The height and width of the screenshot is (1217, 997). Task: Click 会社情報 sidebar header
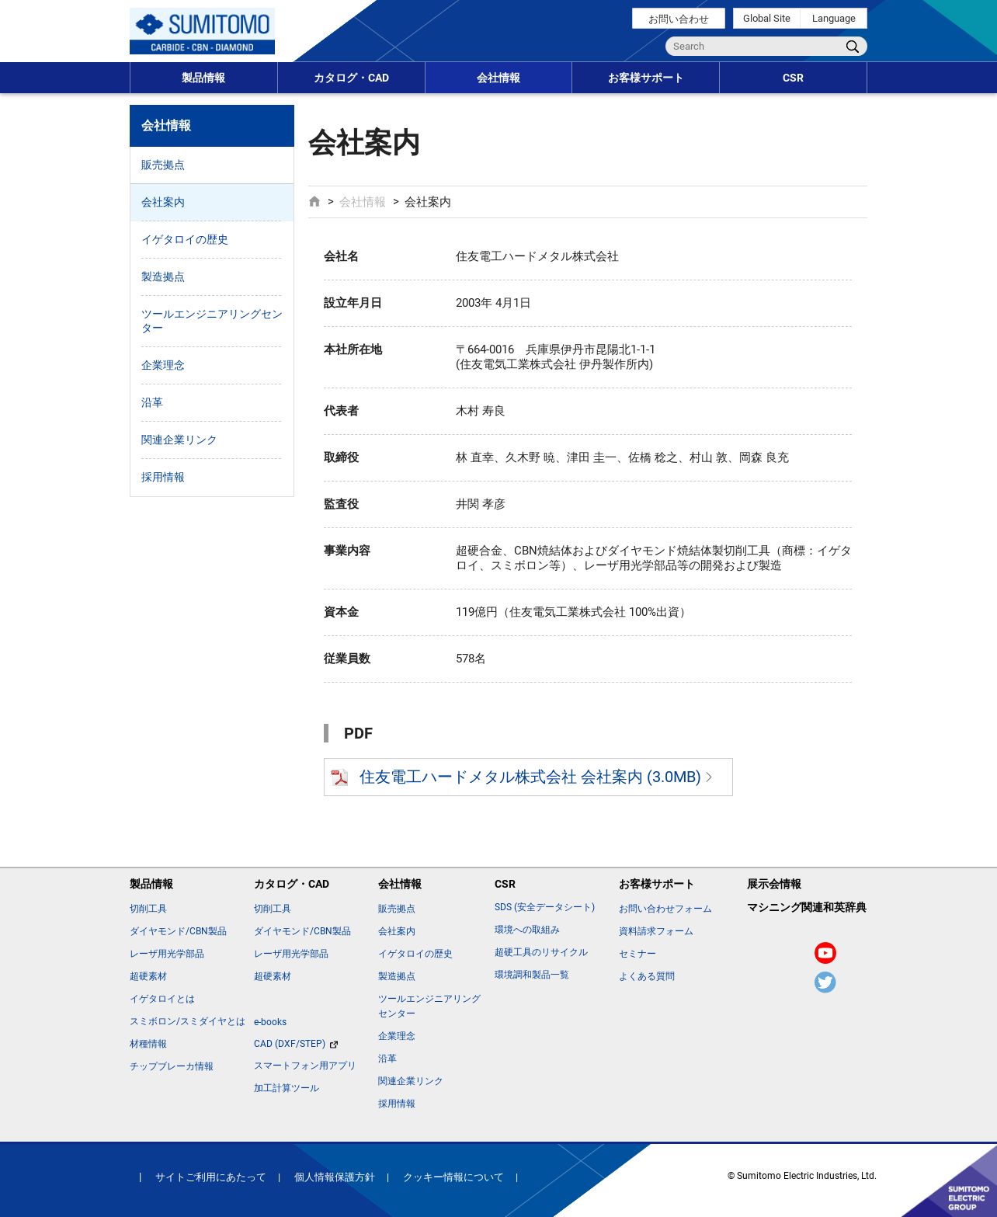click(x=212, y=126)
